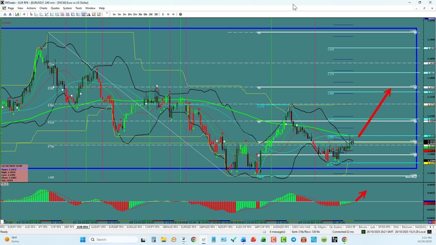Screen dimensions: 436x245
Task: Switch to the Bitcoin tab
Action: tap(363, 227)
